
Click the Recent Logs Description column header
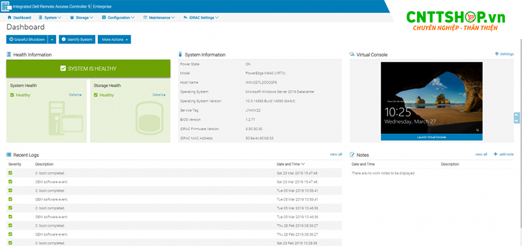(44, 164)
